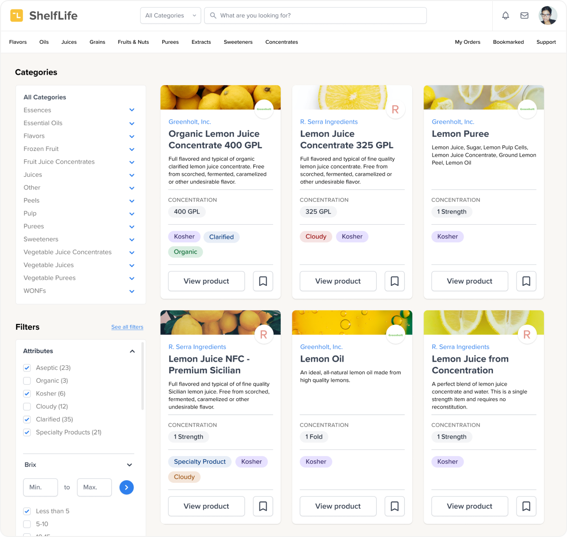Click R. Serra badge on Lemon Juice from Concentration card
Viewport: 567px width, 537px height.
pos(527,334)
